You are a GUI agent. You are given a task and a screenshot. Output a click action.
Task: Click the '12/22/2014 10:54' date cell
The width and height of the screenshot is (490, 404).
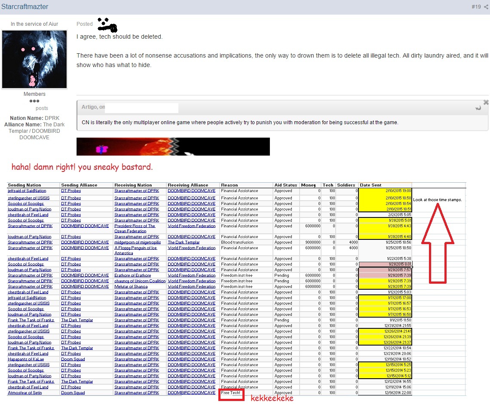coord(385,348)
